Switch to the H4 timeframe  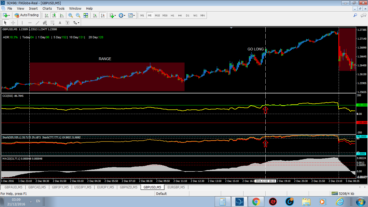pos(180,15)
